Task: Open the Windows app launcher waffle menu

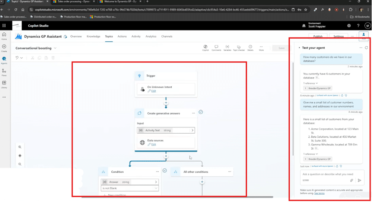Action: [4, 26]
